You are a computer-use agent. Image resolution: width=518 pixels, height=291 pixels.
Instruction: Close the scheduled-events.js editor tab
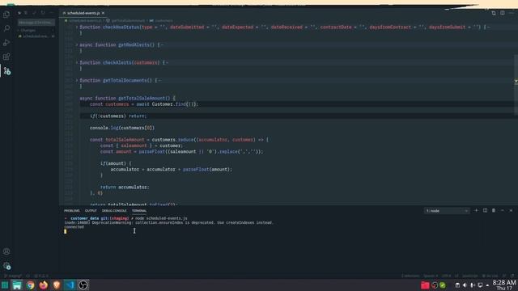(103, 13)
